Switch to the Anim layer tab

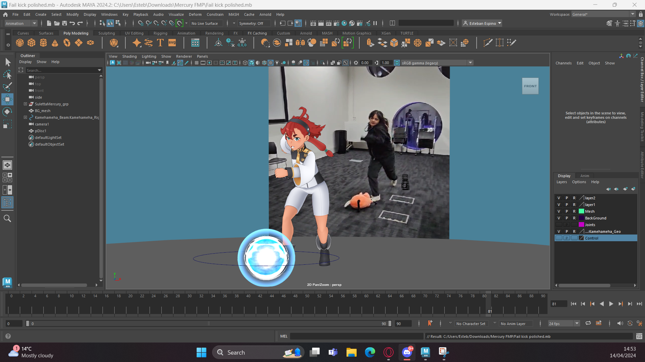584,176
